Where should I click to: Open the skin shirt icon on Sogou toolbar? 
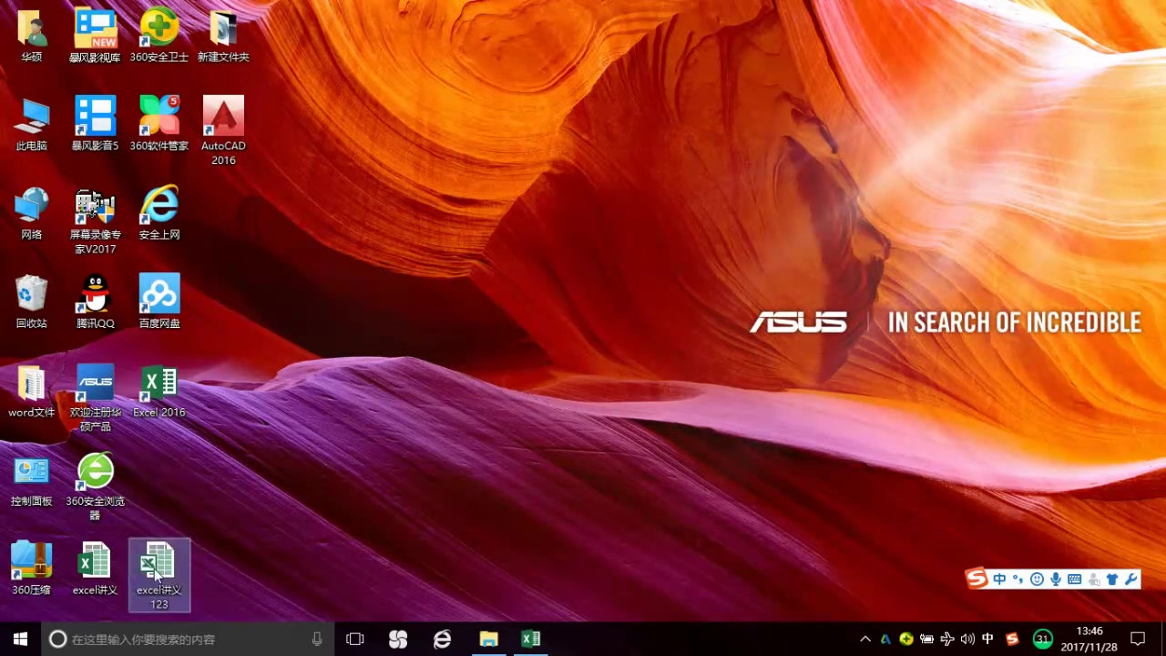pos(1112,579)
